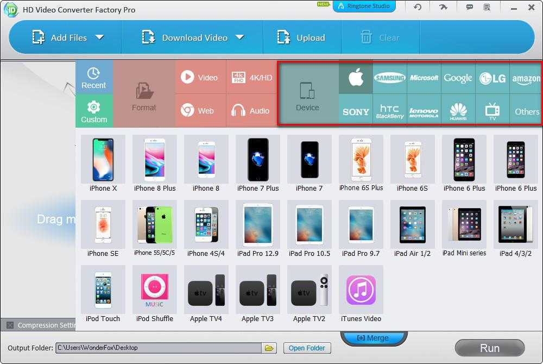Select the Format category
The width and height of the screenshot is (543, 364).
[x=144, y=94]
